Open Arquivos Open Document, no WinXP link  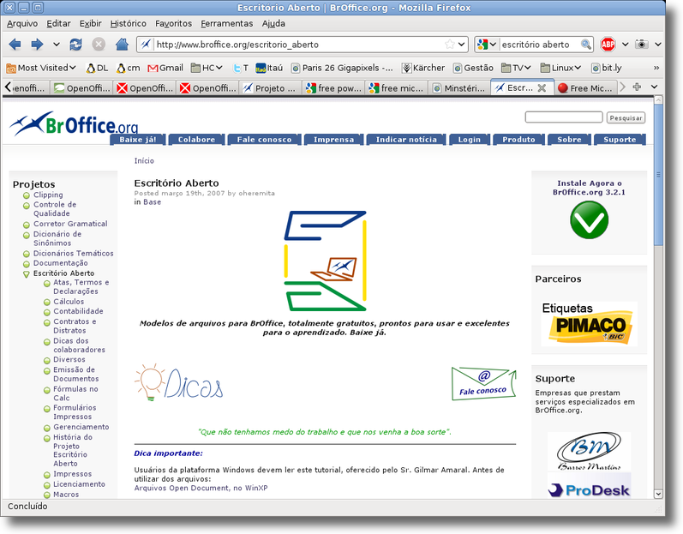[x=201, y=488]
